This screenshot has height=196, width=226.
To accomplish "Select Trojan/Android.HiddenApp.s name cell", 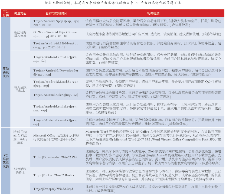I will (56, 45).
